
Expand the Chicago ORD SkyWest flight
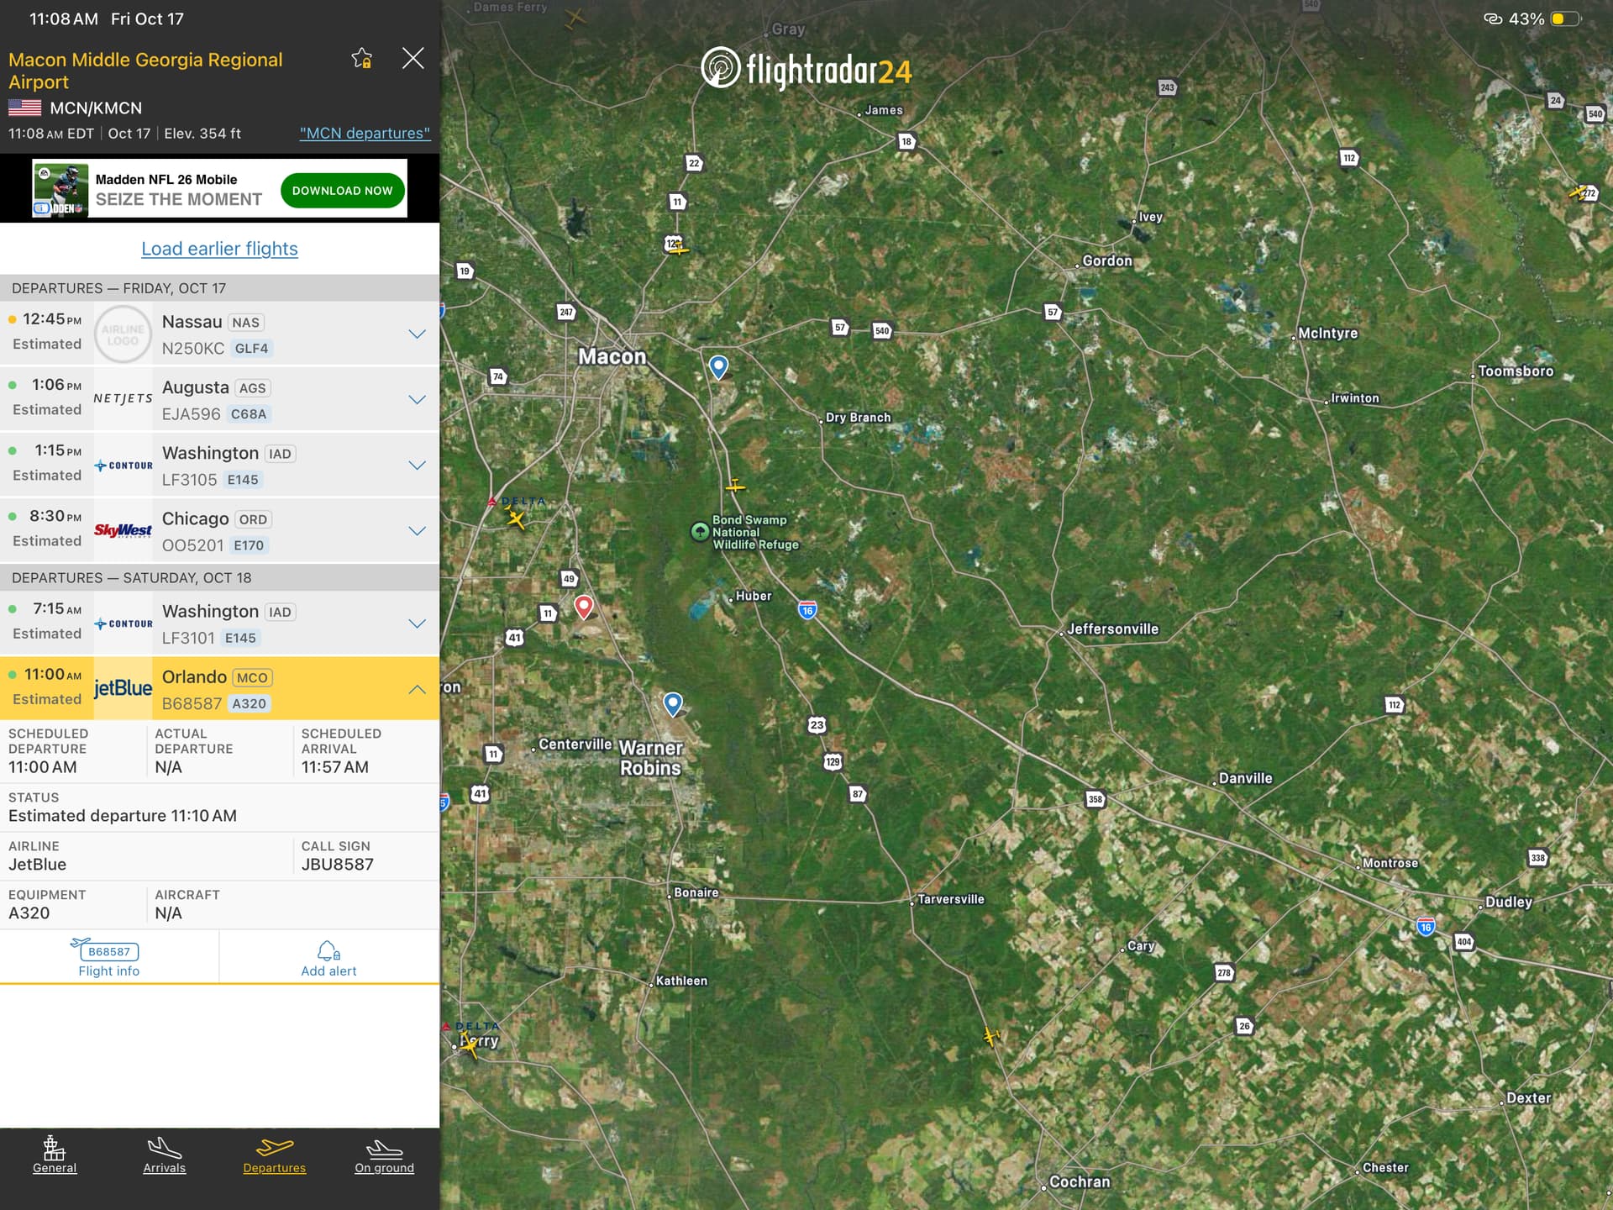[417, 530]
